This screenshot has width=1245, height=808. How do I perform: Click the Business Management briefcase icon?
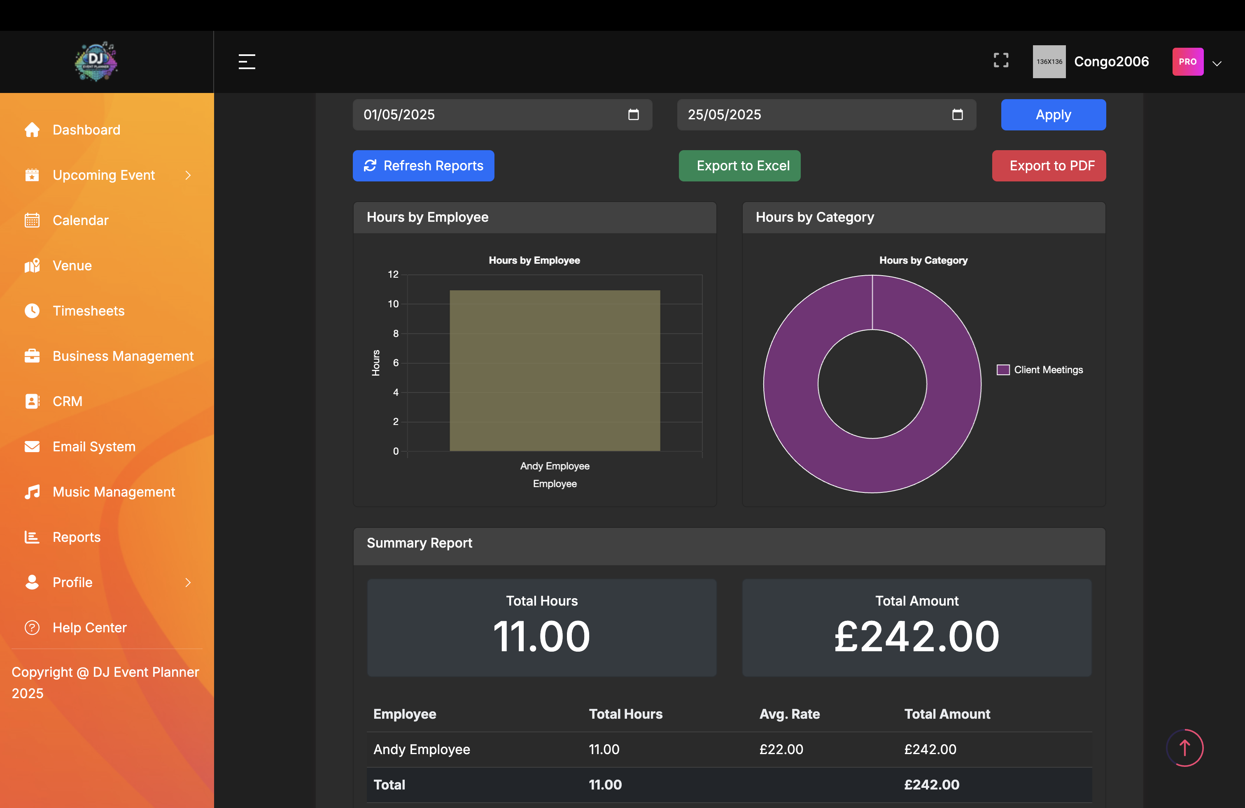coord(32,356)
